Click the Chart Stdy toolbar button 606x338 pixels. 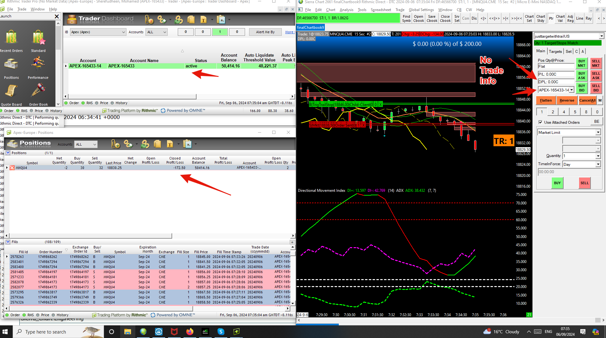pyautogui.click(x=541, y=18)
